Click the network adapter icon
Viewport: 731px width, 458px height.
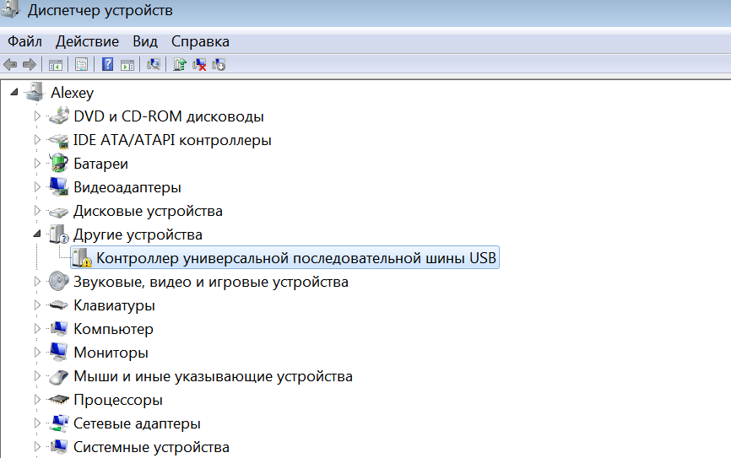59,423
